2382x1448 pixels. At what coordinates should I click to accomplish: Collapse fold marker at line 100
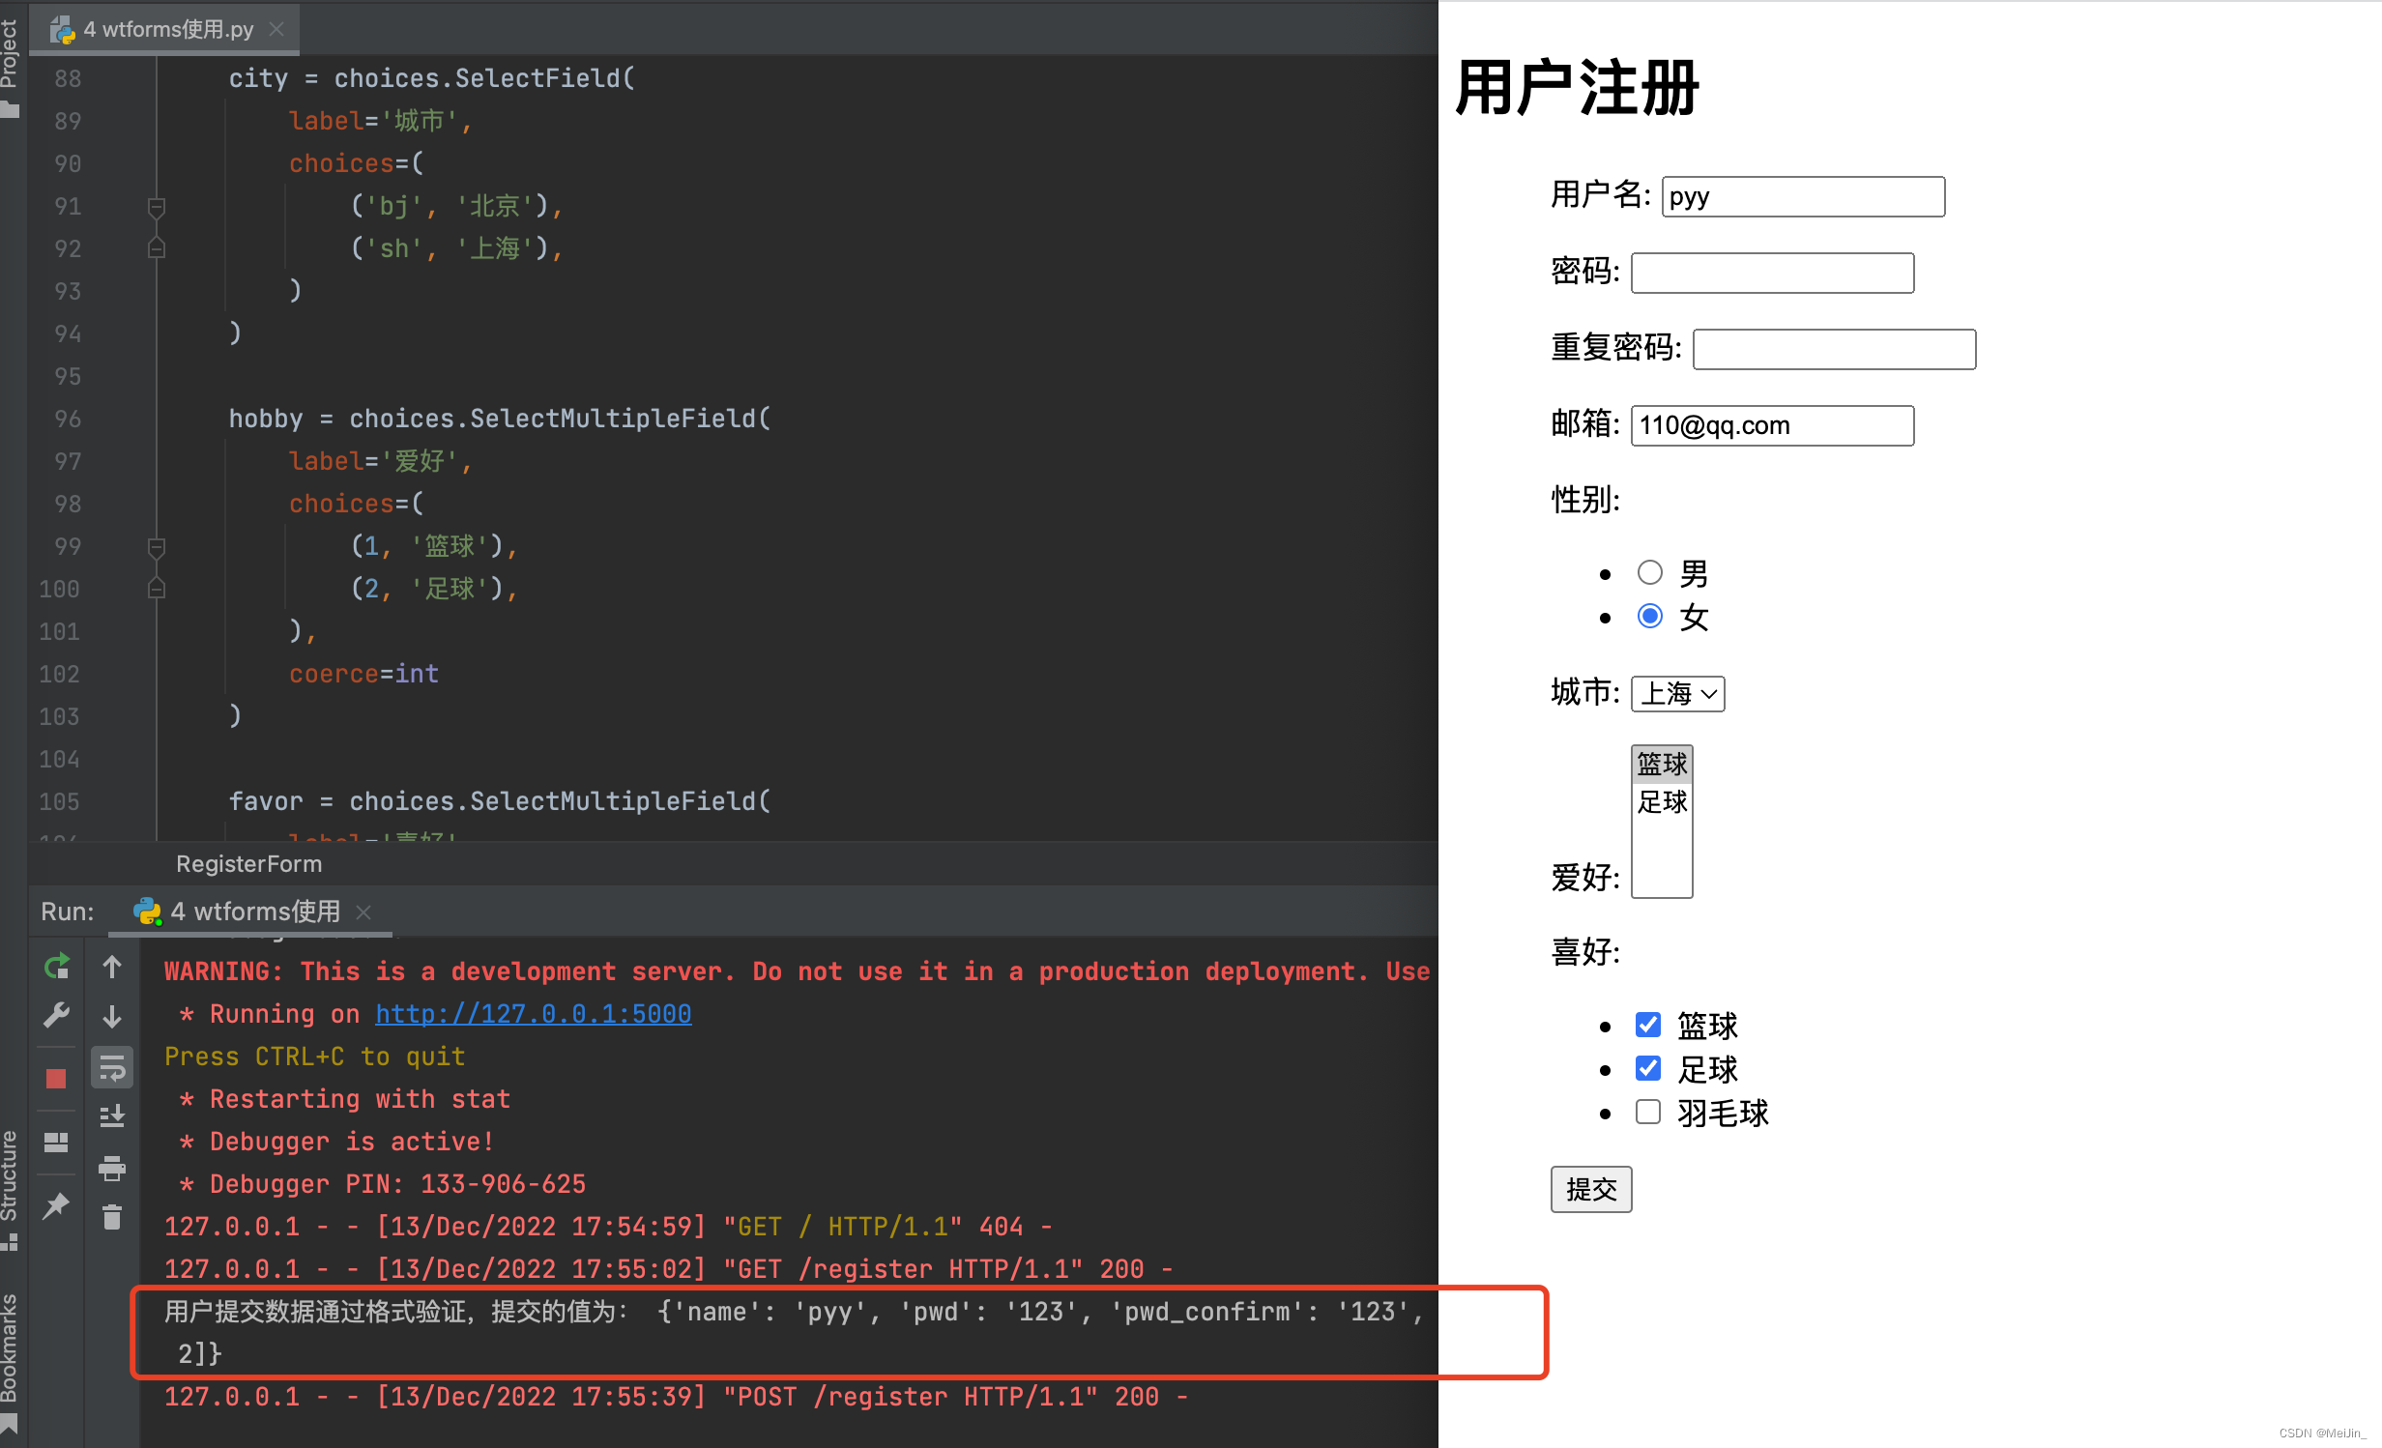(156, 589)
